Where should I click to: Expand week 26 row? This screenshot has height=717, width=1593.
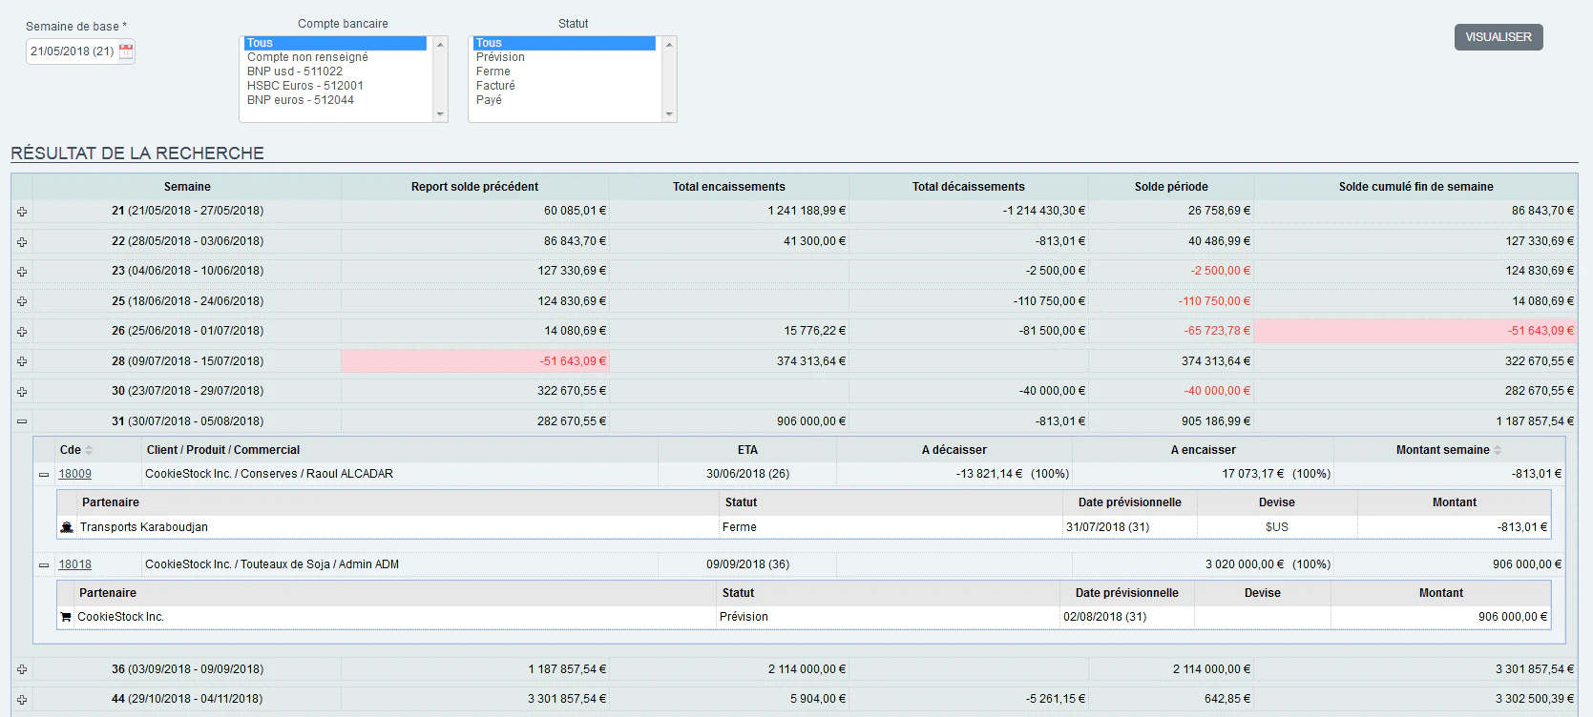(22, 332)
